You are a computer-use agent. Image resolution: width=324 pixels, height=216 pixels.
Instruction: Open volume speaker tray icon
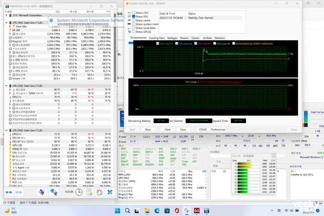291,210
